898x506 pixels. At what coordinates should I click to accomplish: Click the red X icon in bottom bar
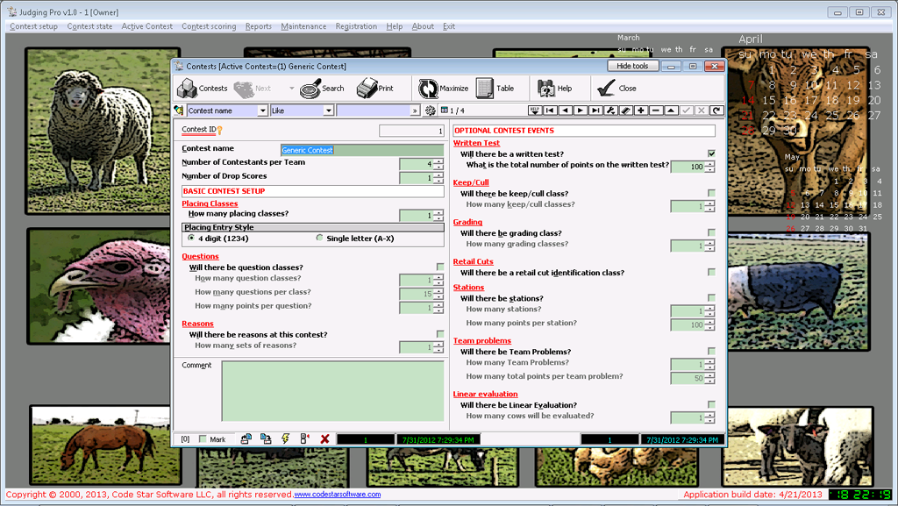pyautogui.click(x=324, y=438)
